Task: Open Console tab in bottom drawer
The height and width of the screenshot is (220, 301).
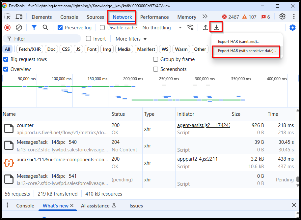Action: (25, 205)
